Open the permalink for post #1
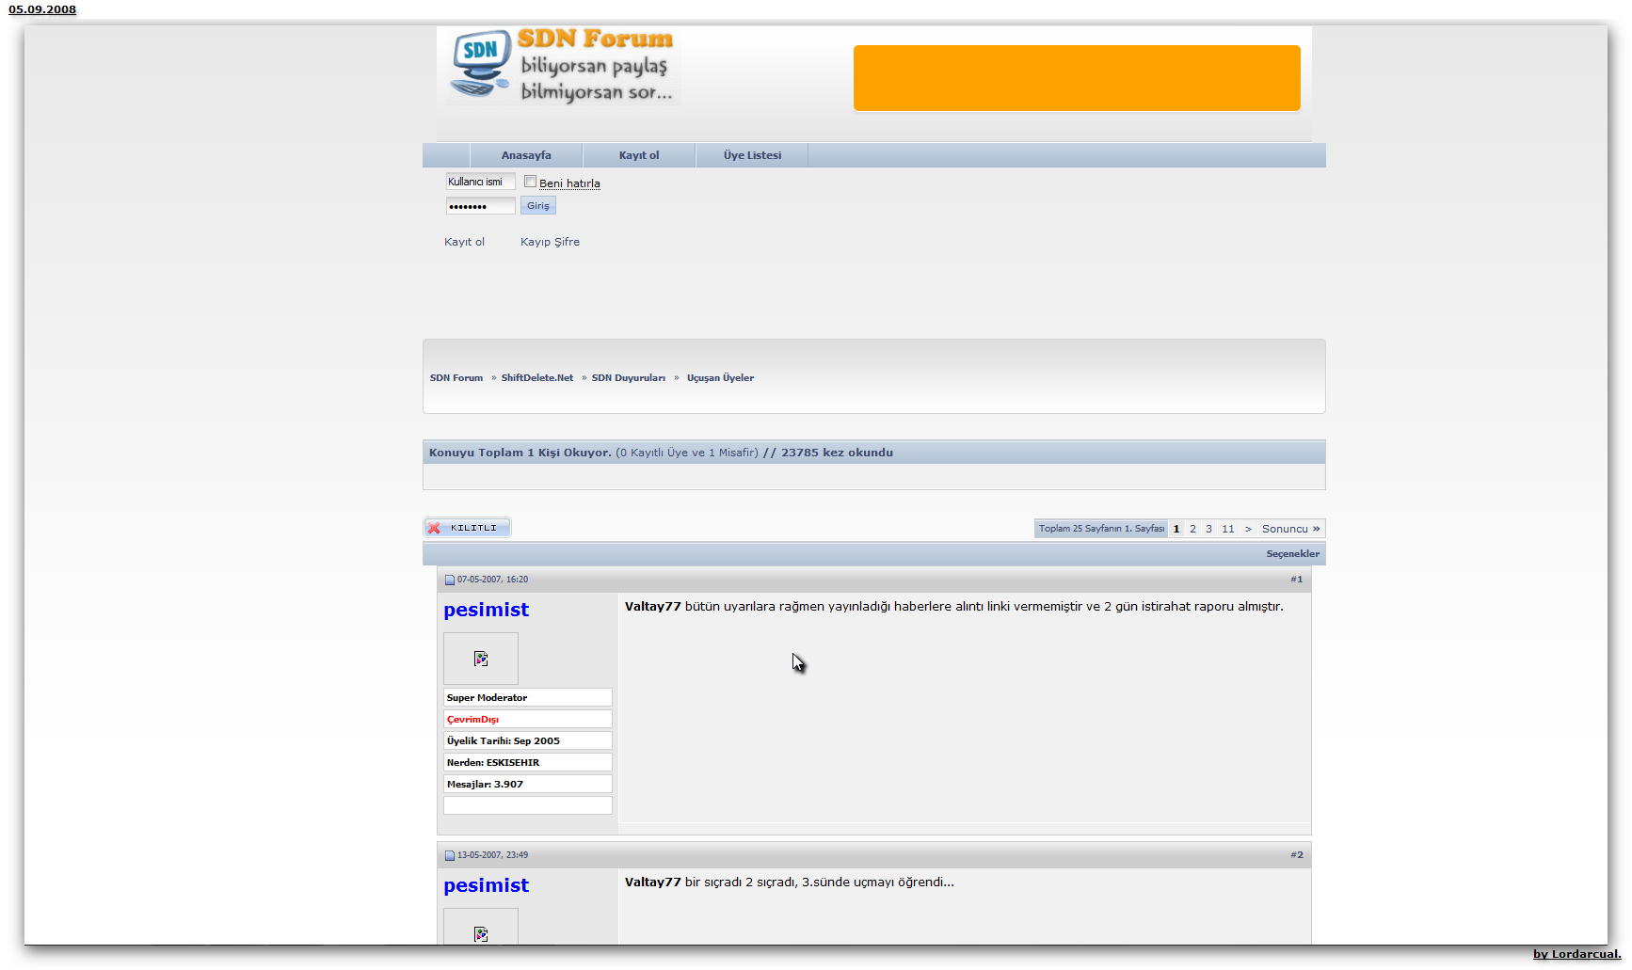1632x970 pixels. 1297,580
